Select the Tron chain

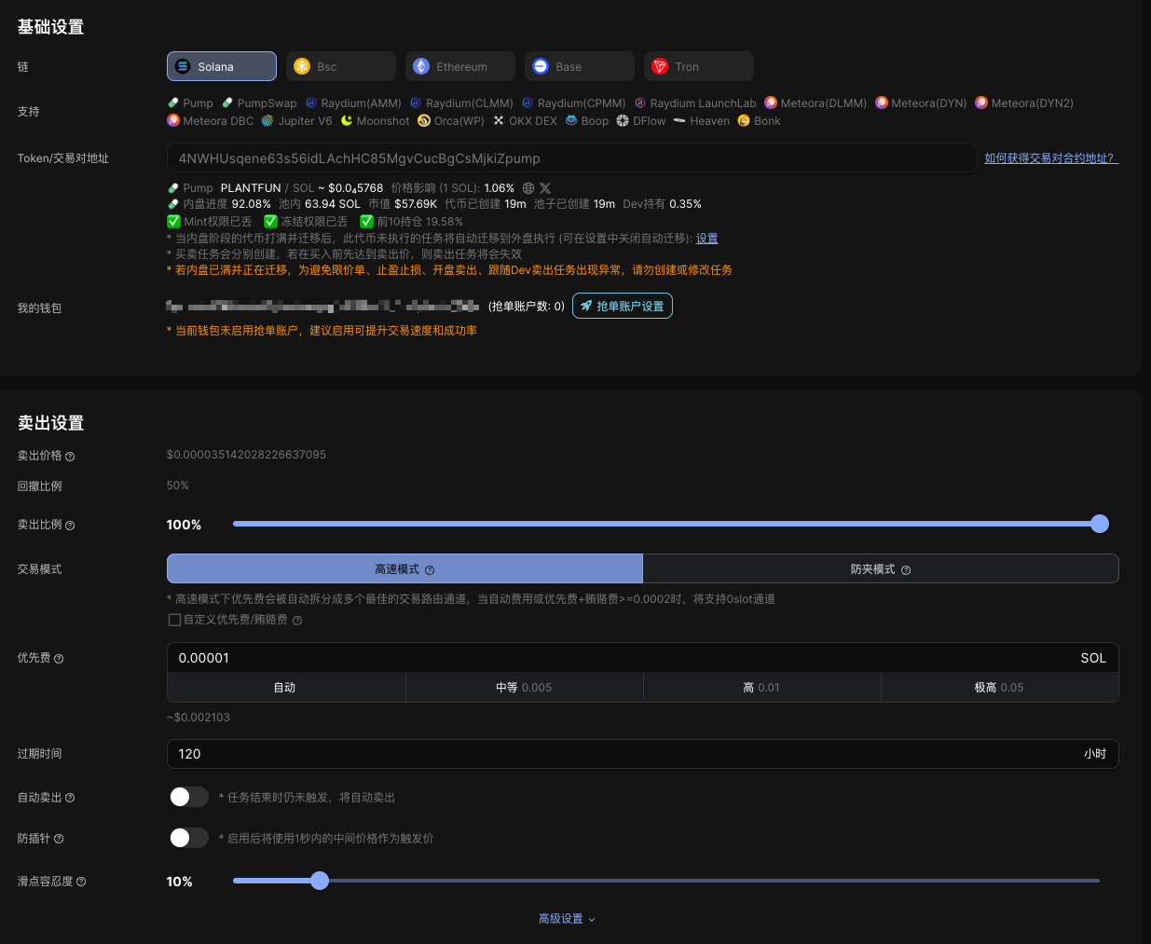pyautogui.click(x=699, y=66)
